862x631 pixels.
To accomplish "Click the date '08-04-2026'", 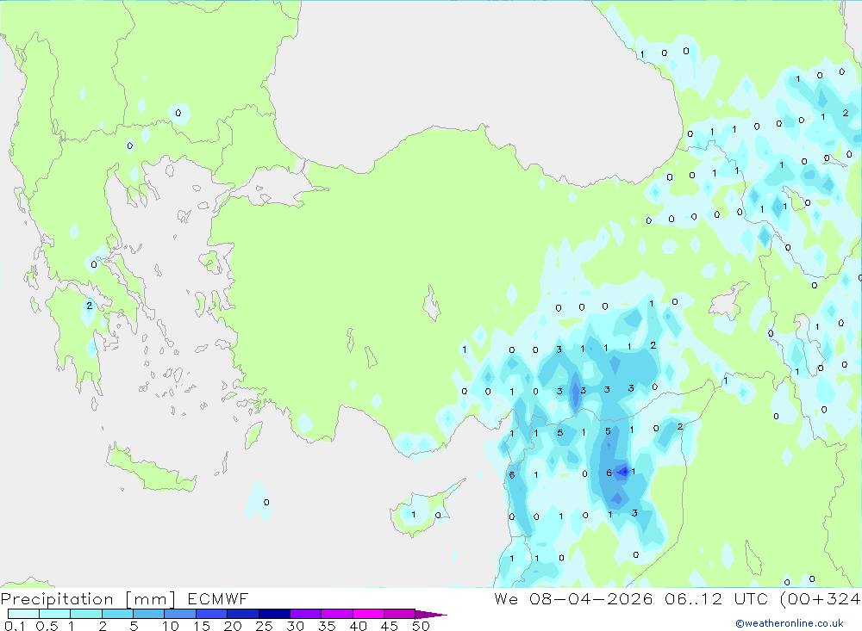I will [591, 598].
